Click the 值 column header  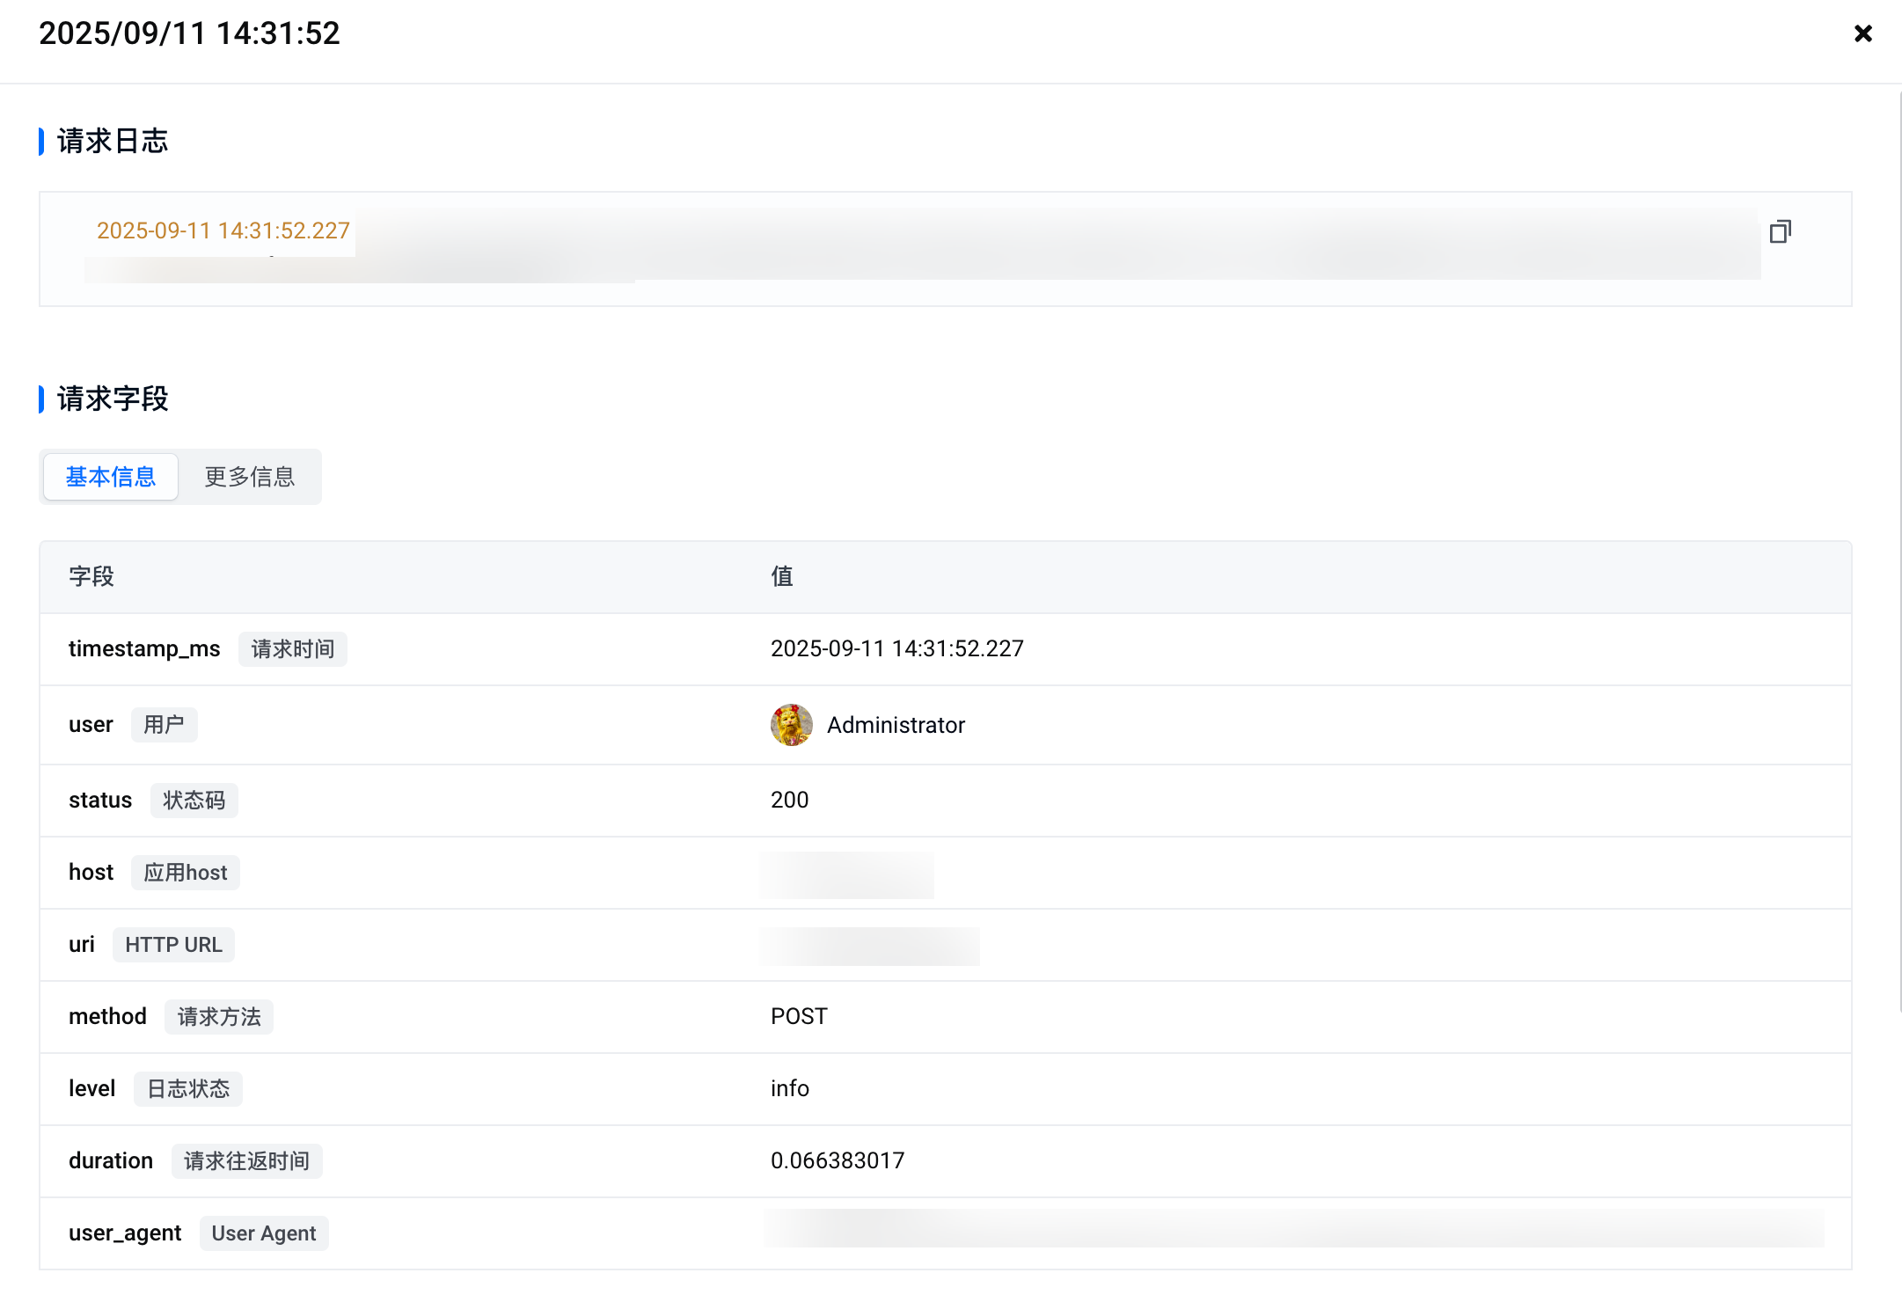[x=782, y=576]
